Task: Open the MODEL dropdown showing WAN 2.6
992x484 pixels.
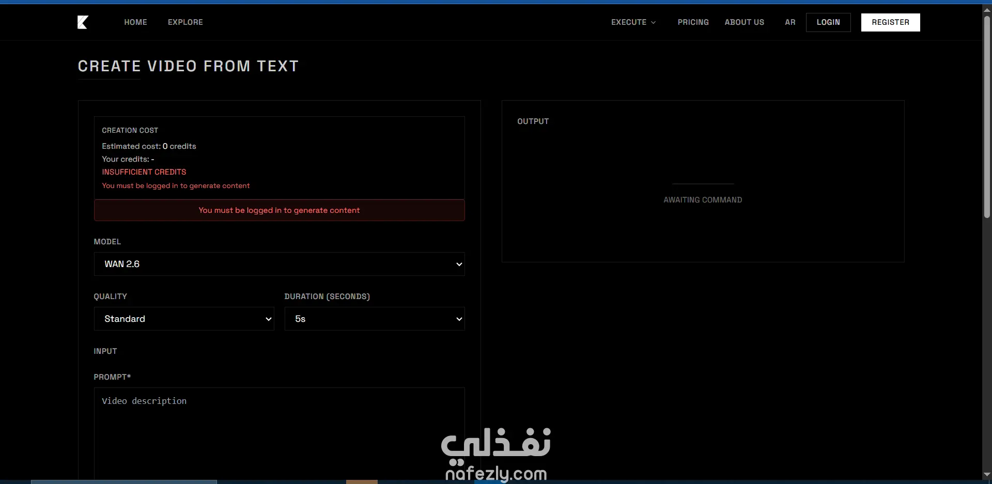Action: pyautogui.click(x=280, y=264)
